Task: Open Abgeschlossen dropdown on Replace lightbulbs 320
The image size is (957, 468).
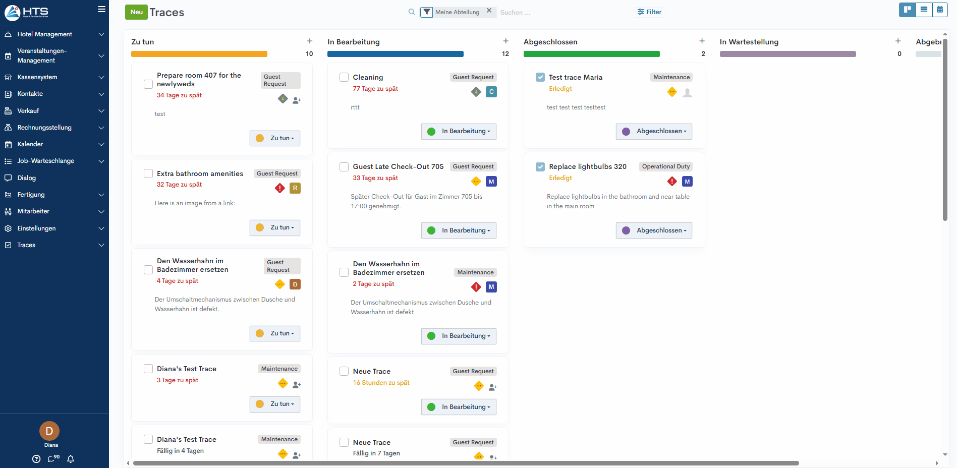Action: pos(654,230)
